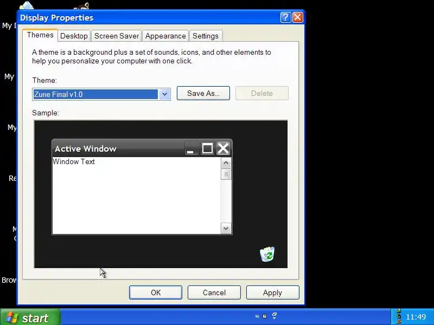The height and width of the screenshot is (325, 434).
Task: Click the taskbar clock showing 11:49
Action: coord(416,317)
